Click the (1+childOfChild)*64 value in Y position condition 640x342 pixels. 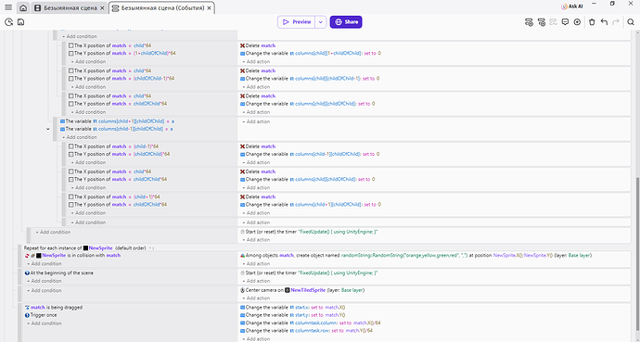coord(155,54)
